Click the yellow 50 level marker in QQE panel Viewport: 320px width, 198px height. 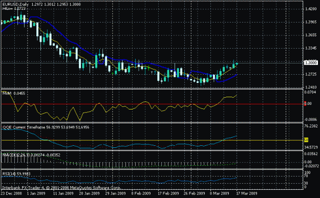tap(306, 140)
